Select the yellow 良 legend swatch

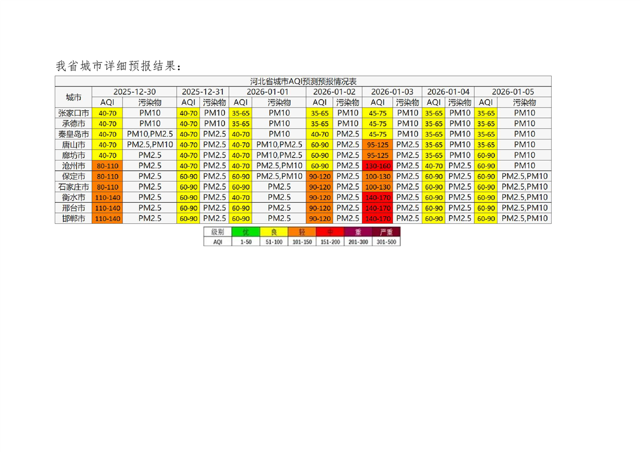(x=274, y=232)
